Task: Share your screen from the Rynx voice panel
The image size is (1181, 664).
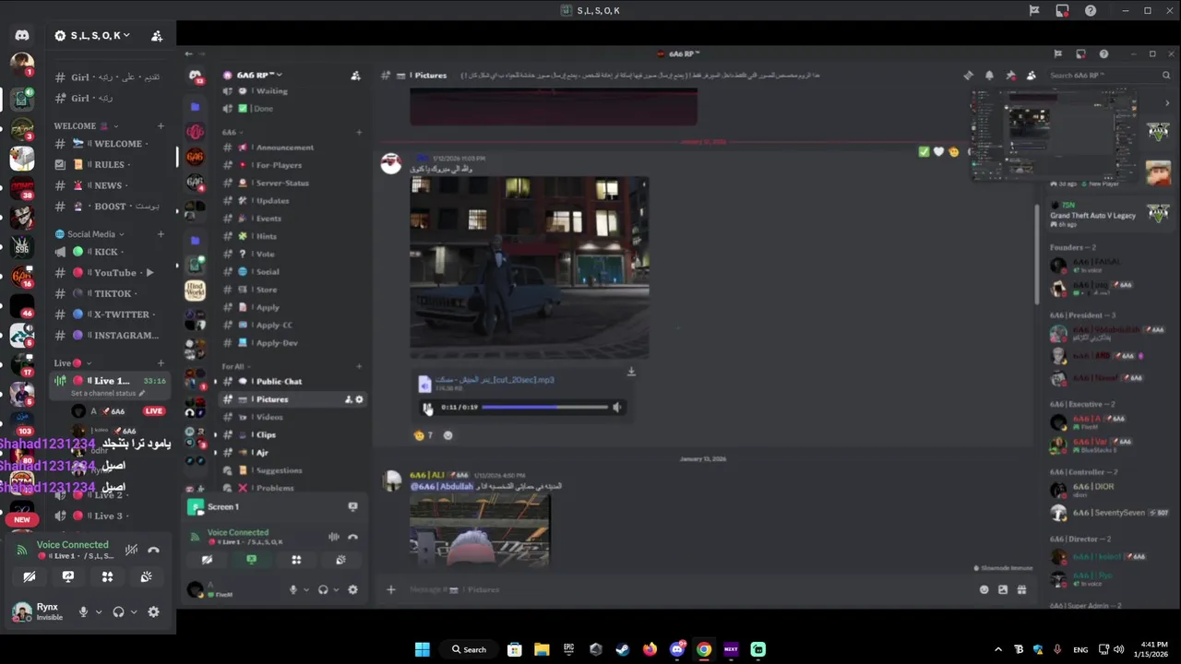Action: point(68,576)
